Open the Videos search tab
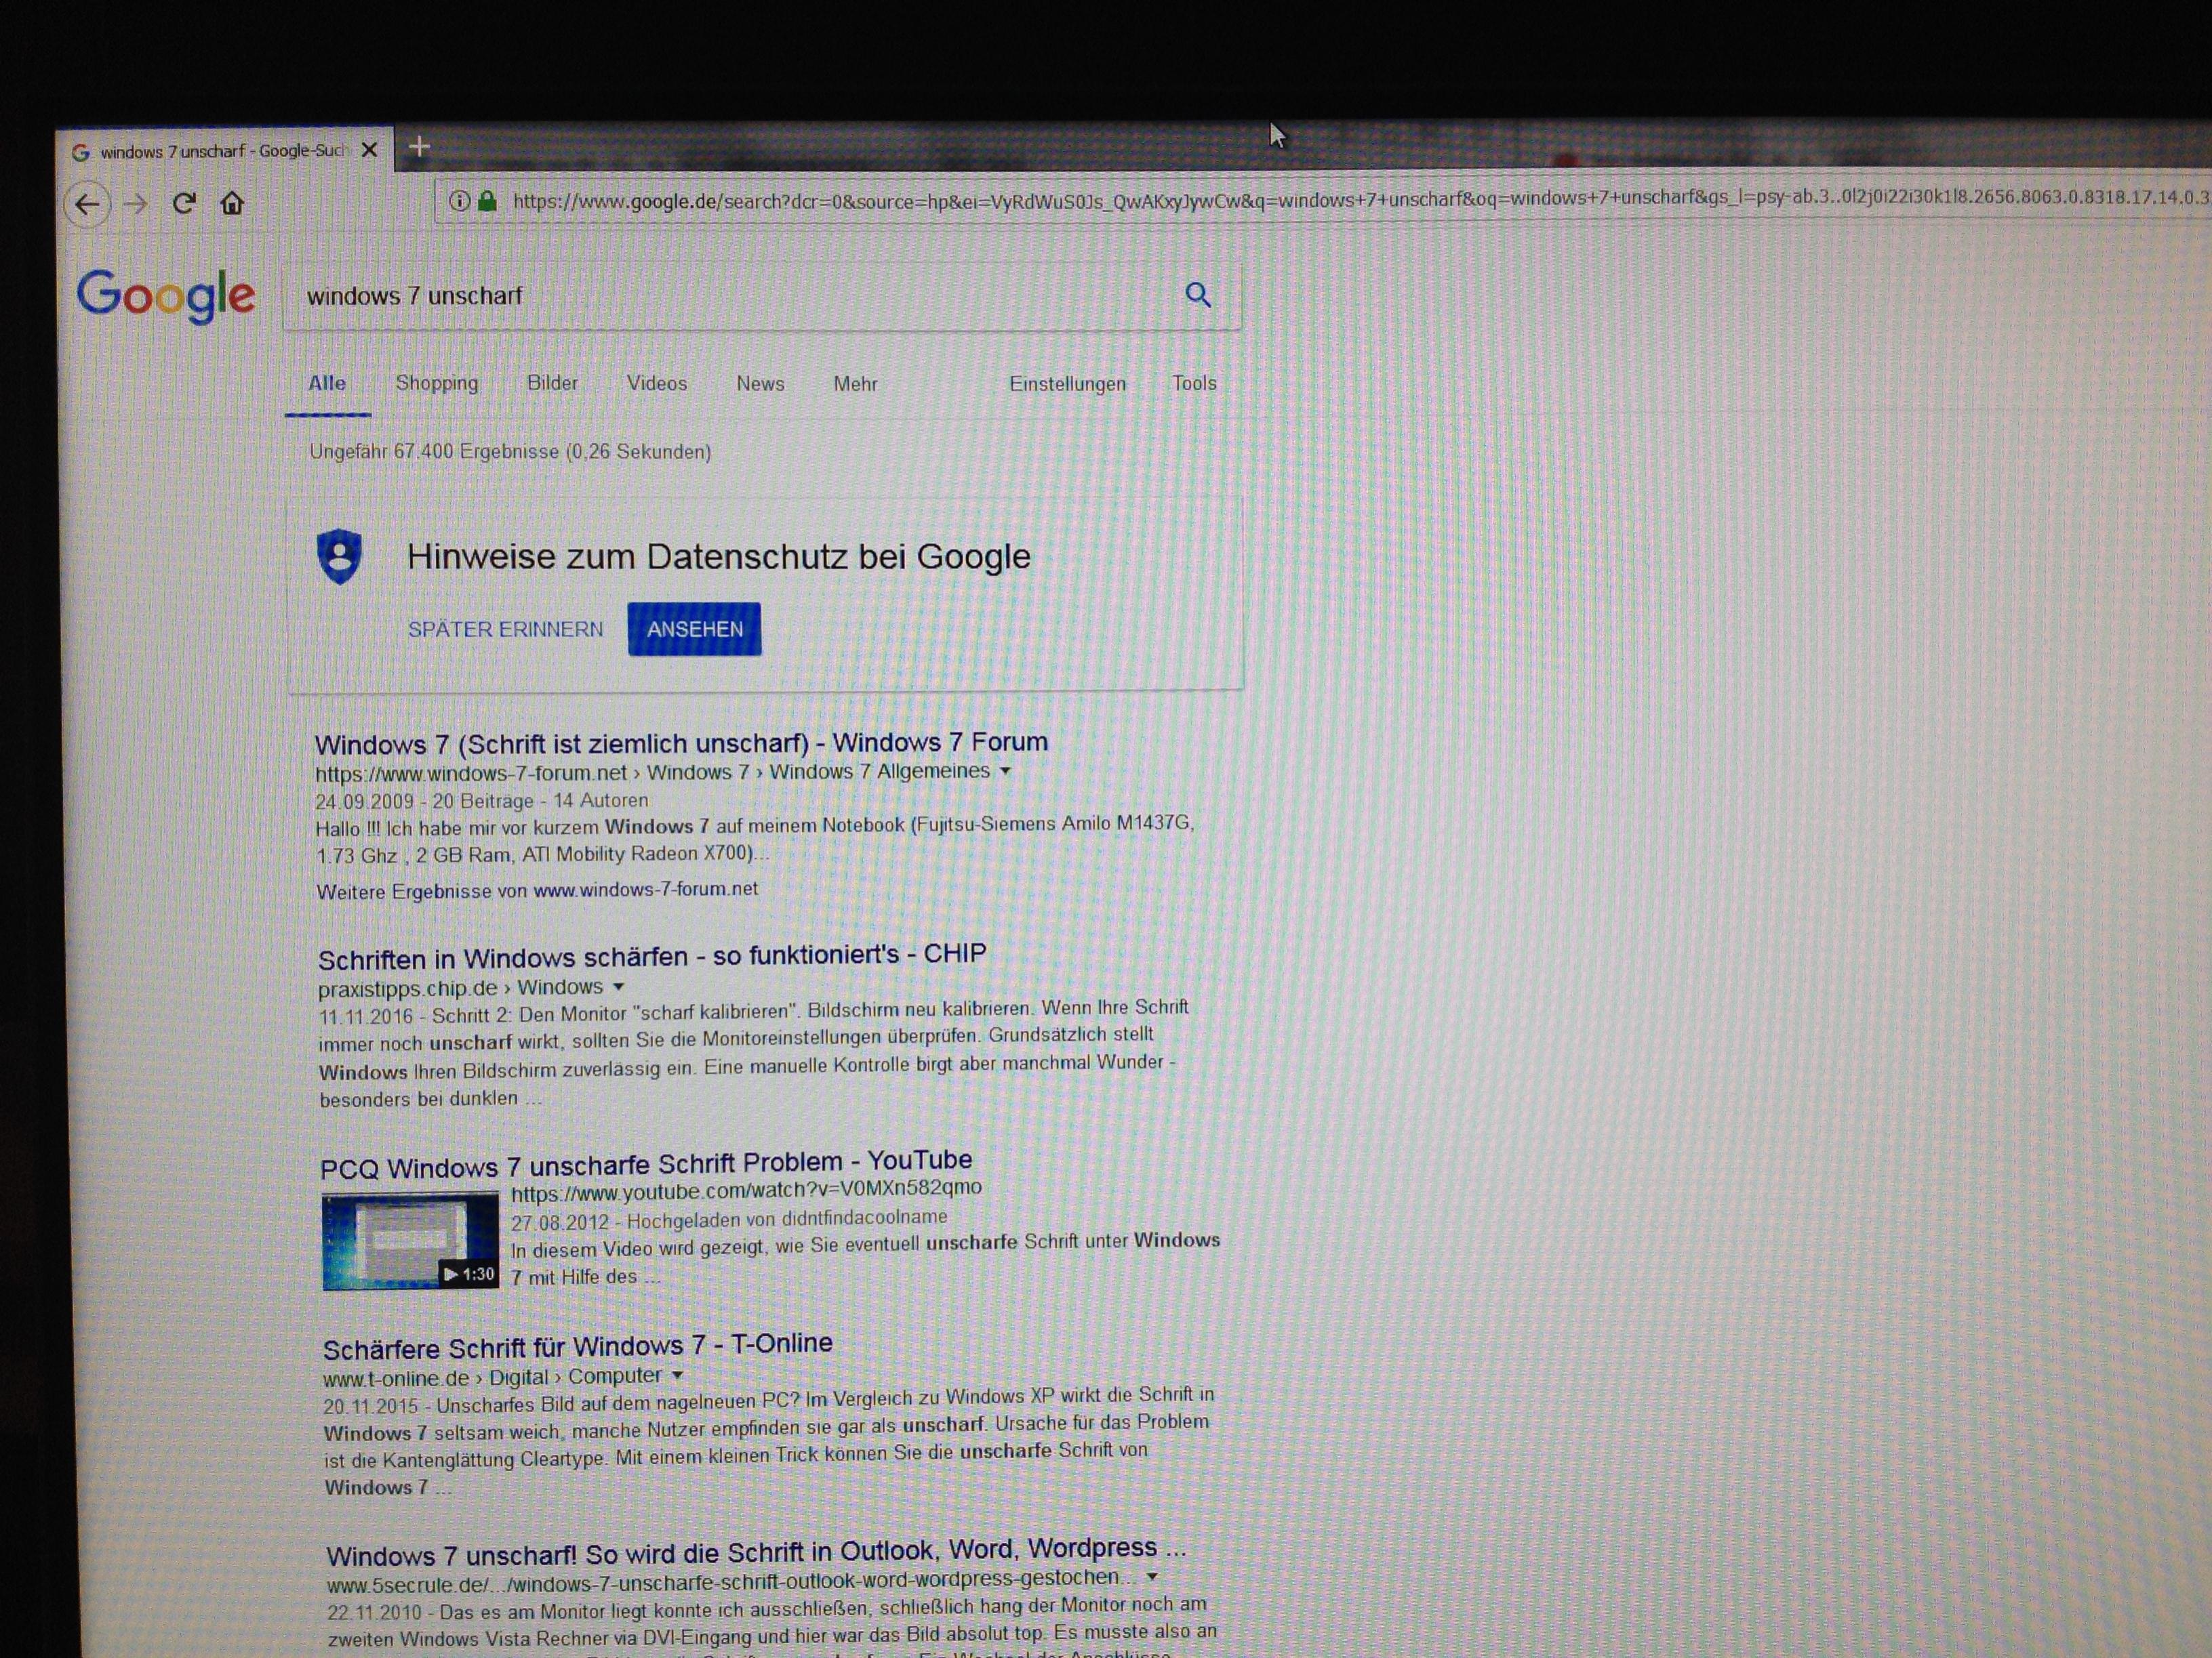Viewport: 2212px width, 1658px height. (657, 384)
